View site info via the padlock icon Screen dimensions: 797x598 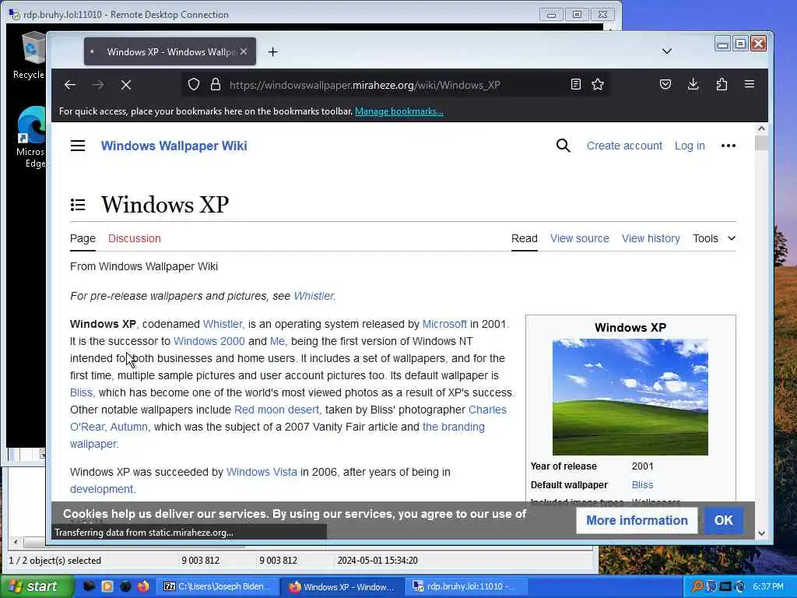(x=216, y=84)
